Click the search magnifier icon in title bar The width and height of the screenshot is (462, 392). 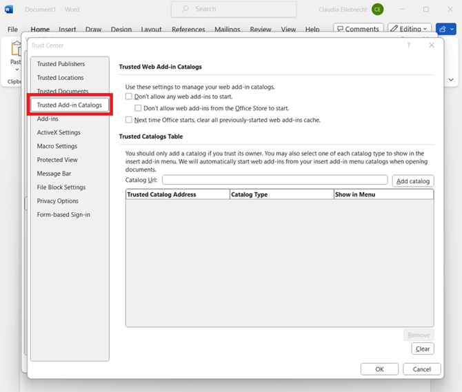[185, 9]
